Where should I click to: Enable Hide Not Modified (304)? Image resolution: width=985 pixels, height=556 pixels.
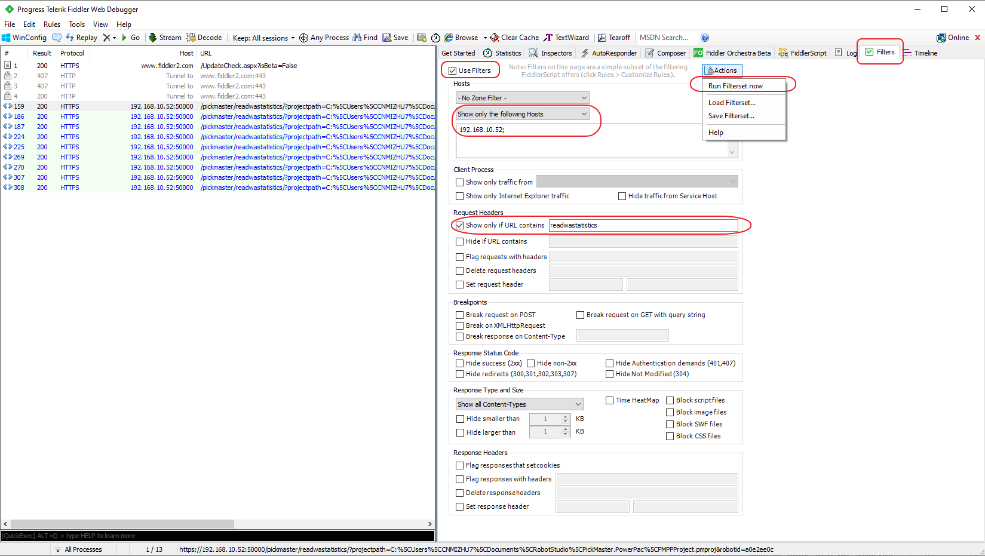point(609,374)
